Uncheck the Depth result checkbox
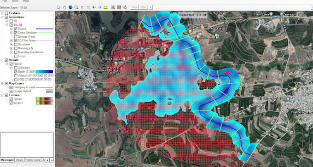 click(x=16, y=72)
